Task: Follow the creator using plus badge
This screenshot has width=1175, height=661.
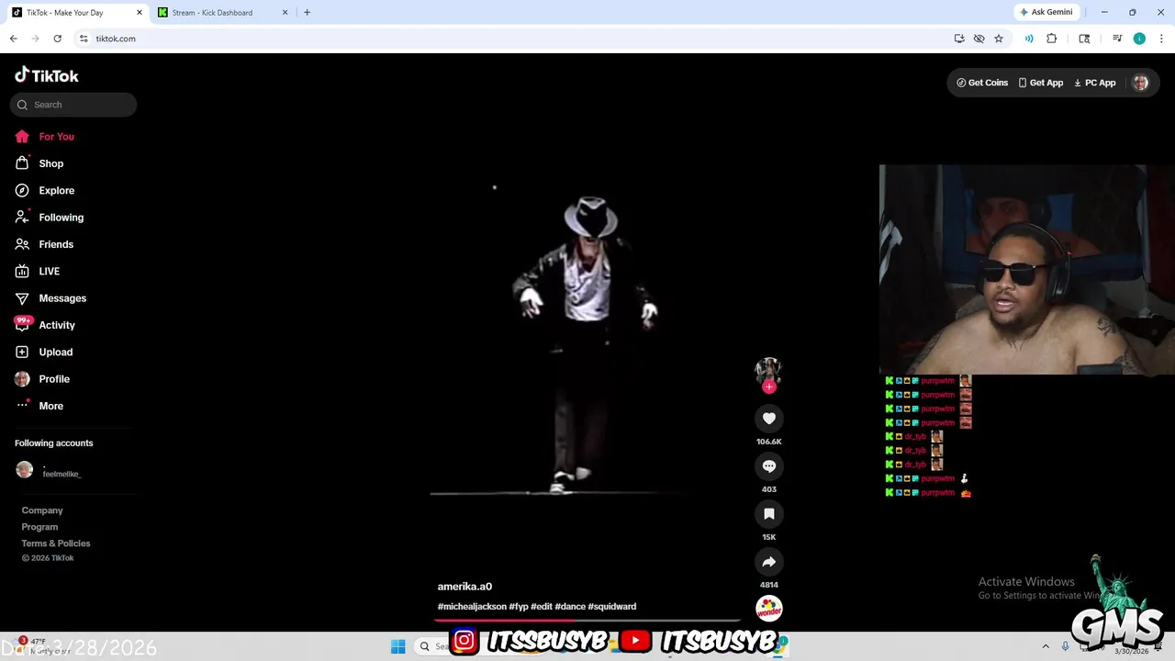Action: [769, 387]
